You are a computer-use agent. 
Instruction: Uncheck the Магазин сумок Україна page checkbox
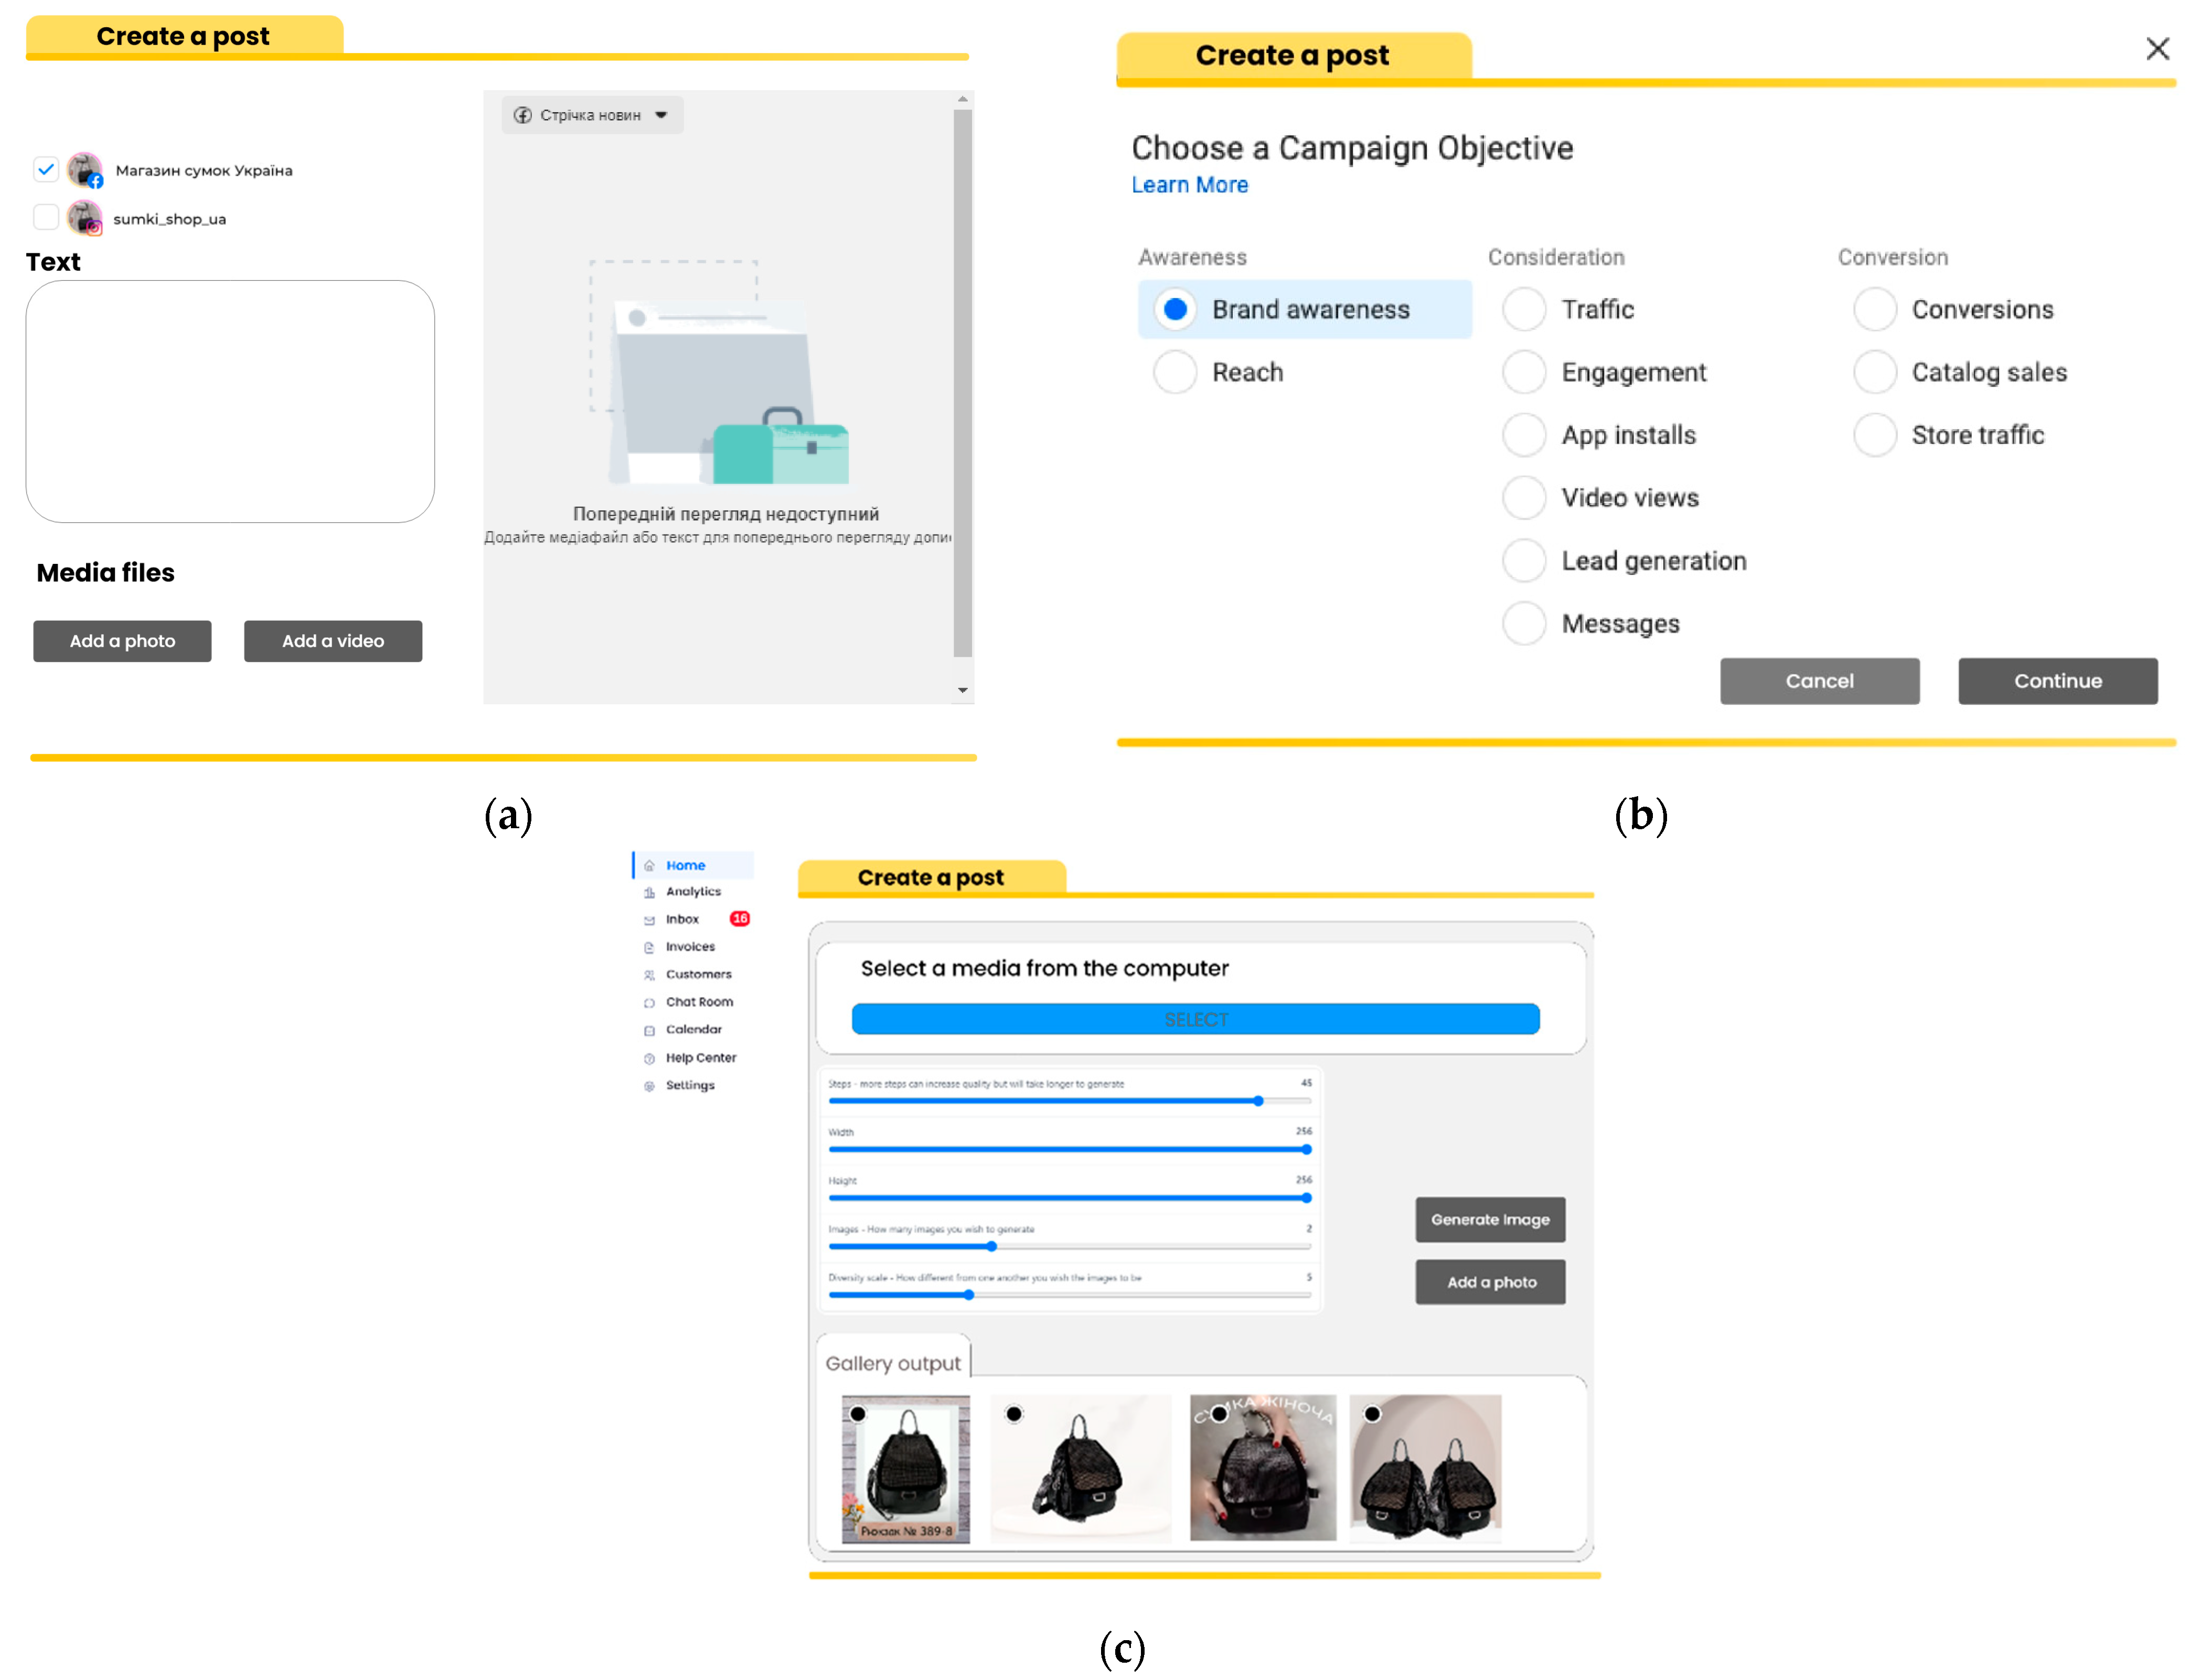pos(46,169)
